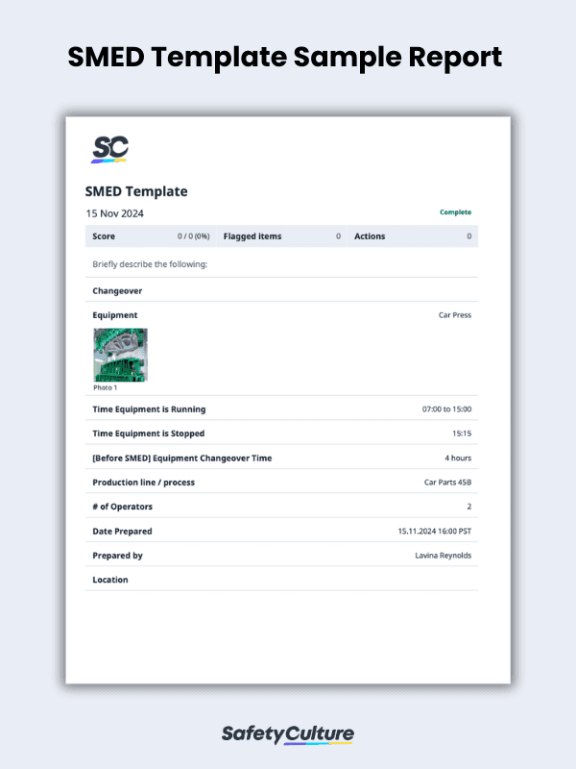Click the '# of Operators' row
Screen dimensions: 576x769
coord(122,507)
